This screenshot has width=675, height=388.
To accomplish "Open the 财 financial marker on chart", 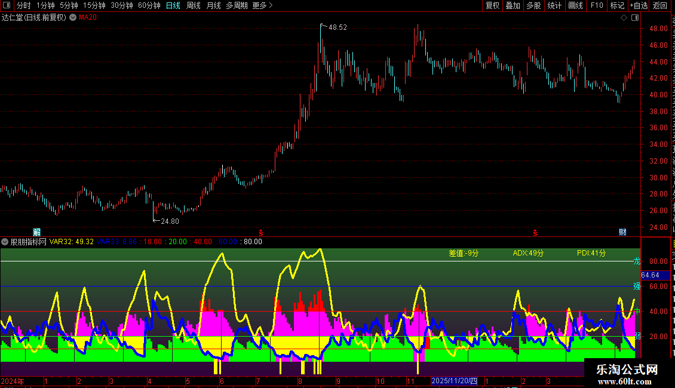I will click(x=622, y=232).
